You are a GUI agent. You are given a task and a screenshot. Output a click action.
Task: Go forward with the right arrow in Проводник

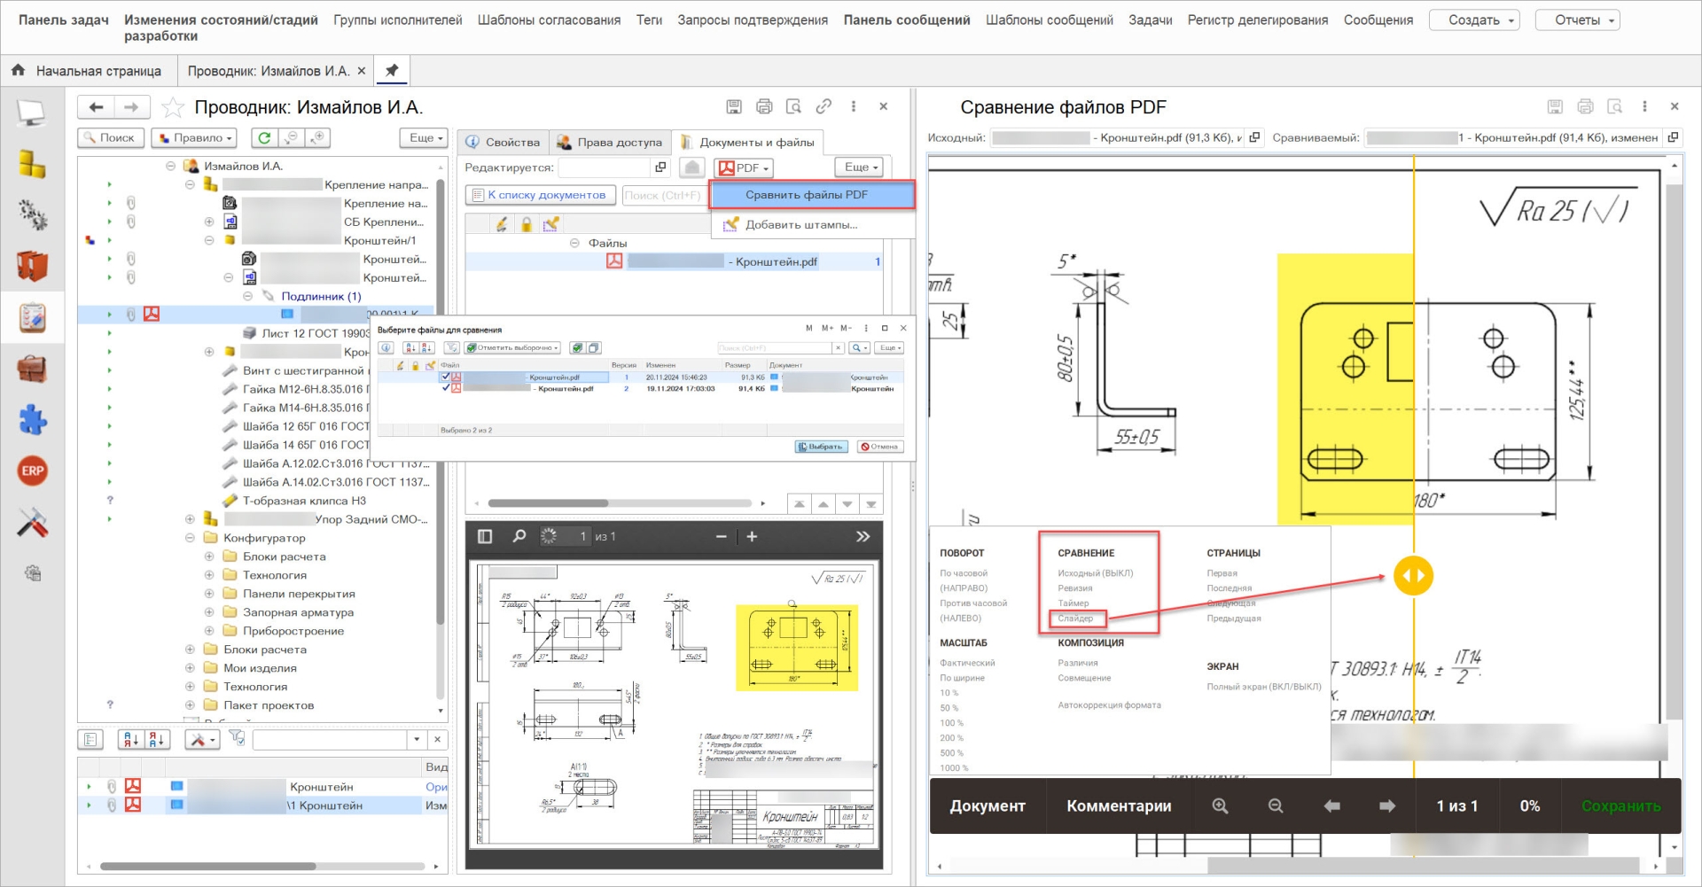tap(131, 107)
